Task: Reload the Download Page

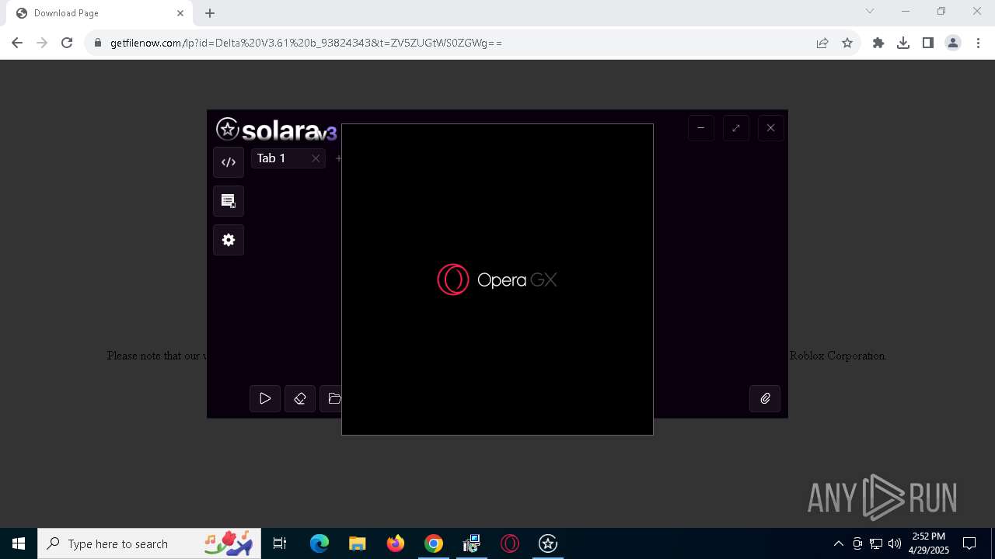Action: click(x=67, y=43)
